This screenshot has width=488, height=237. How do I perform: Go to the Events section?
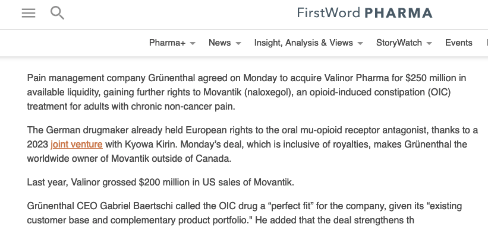click(x=458, y=43)
